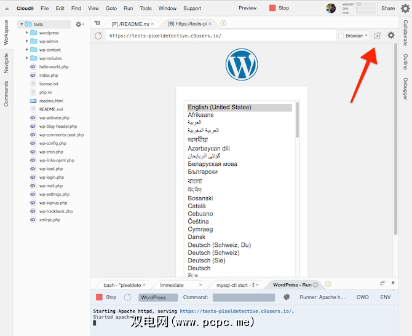Open preview pane settings gear
412x336 pixels.
point(391,35)
